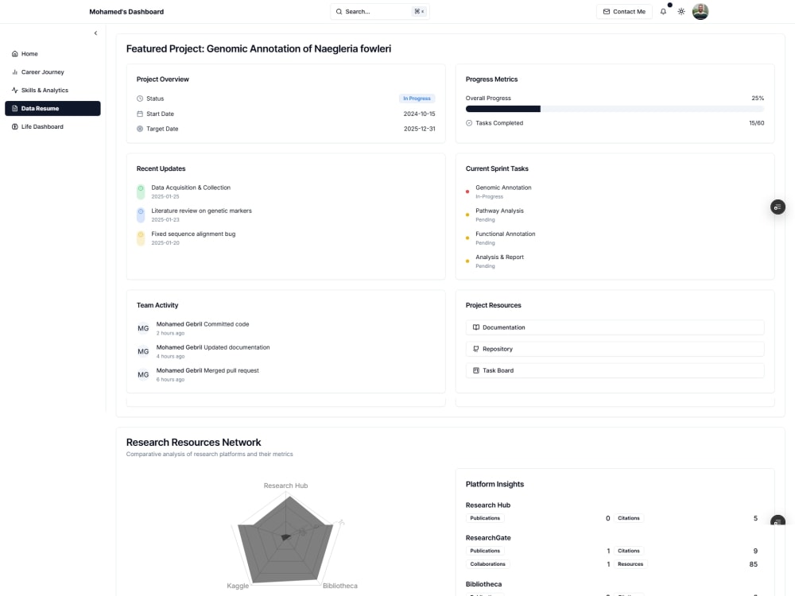Click the Contact Me button
The width and height of the screenshot is (795, 596).
[x=624, y=11]
